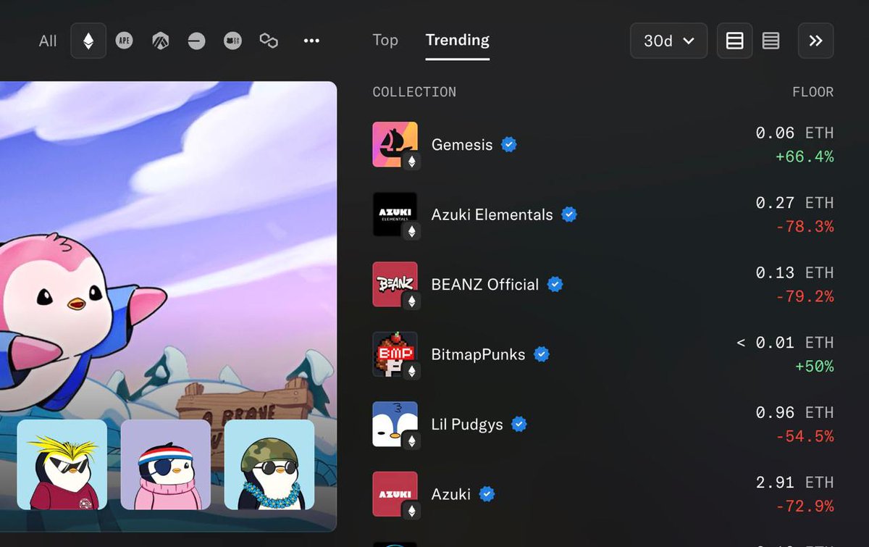This screenshot has width=869, height=547.
Task: Click the -72.9% change value
Action: coord(805,506)
